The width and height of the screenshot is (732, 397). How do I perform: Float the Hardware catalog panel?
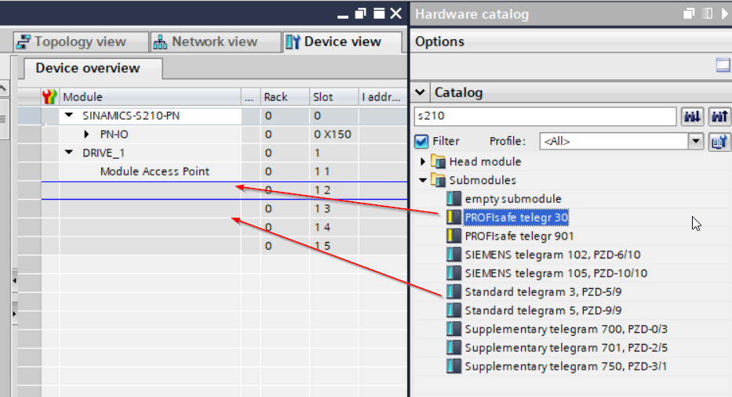click(x=689, y=14)
